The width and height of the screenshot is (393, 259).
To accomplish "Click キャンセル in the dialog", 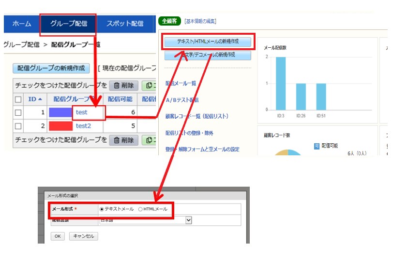I will click(83, 236).
